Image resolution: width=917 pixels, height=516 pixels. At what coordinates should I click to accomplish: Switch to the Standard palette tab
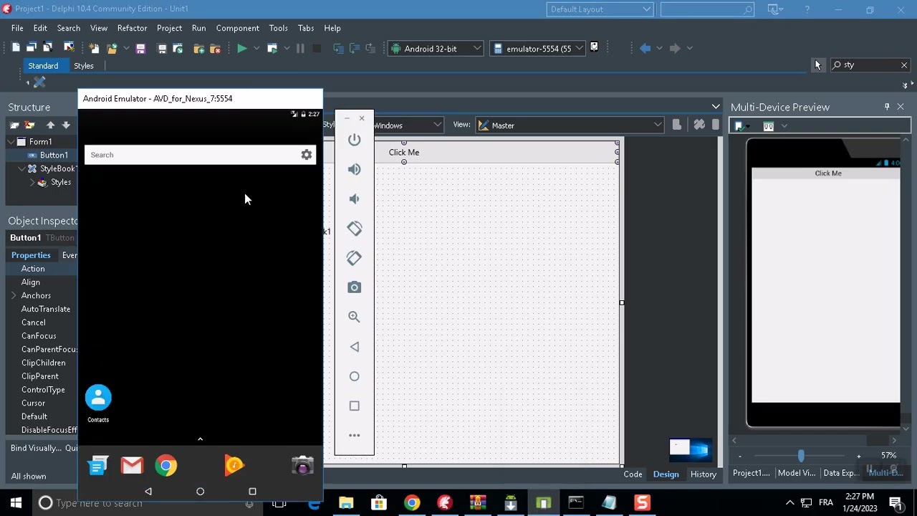pyautogui.click(x=43, y=66)
